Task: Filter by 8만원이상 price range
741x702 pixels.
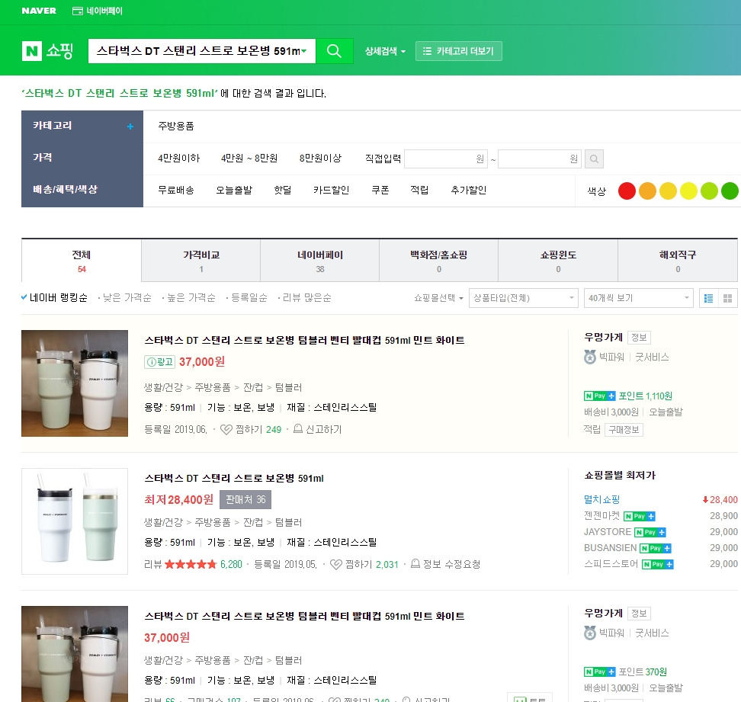Action: 320,159
